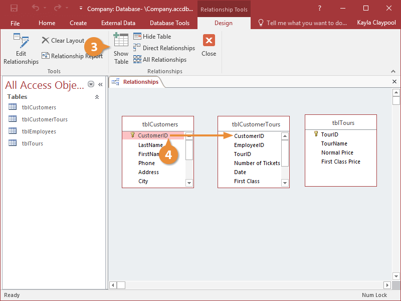
Task: Click the Undo arrow in title bar
Action: pos(35,9)
